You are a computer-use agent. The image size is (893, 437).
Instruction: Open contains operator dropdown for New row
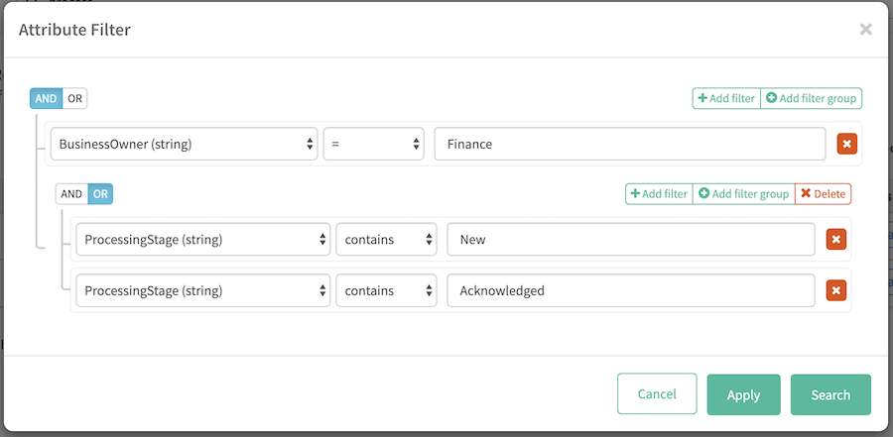[x=386, y=239]
